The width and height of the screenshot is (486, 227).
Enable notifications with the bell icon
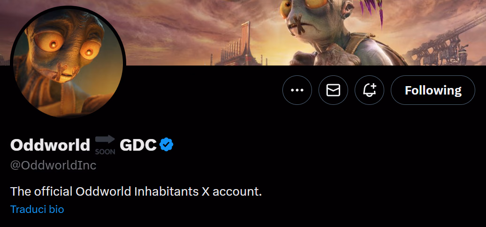pos(369,90)
